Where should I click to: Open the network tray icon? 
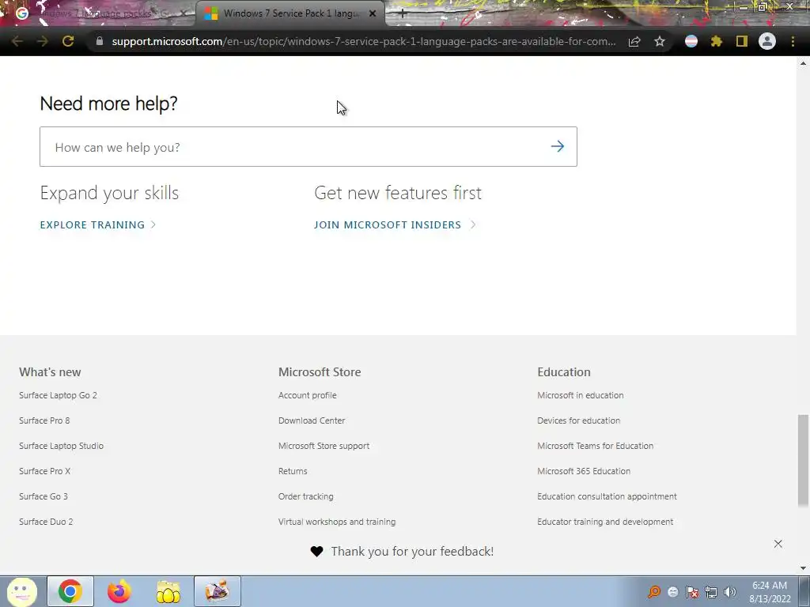point(711,592)
